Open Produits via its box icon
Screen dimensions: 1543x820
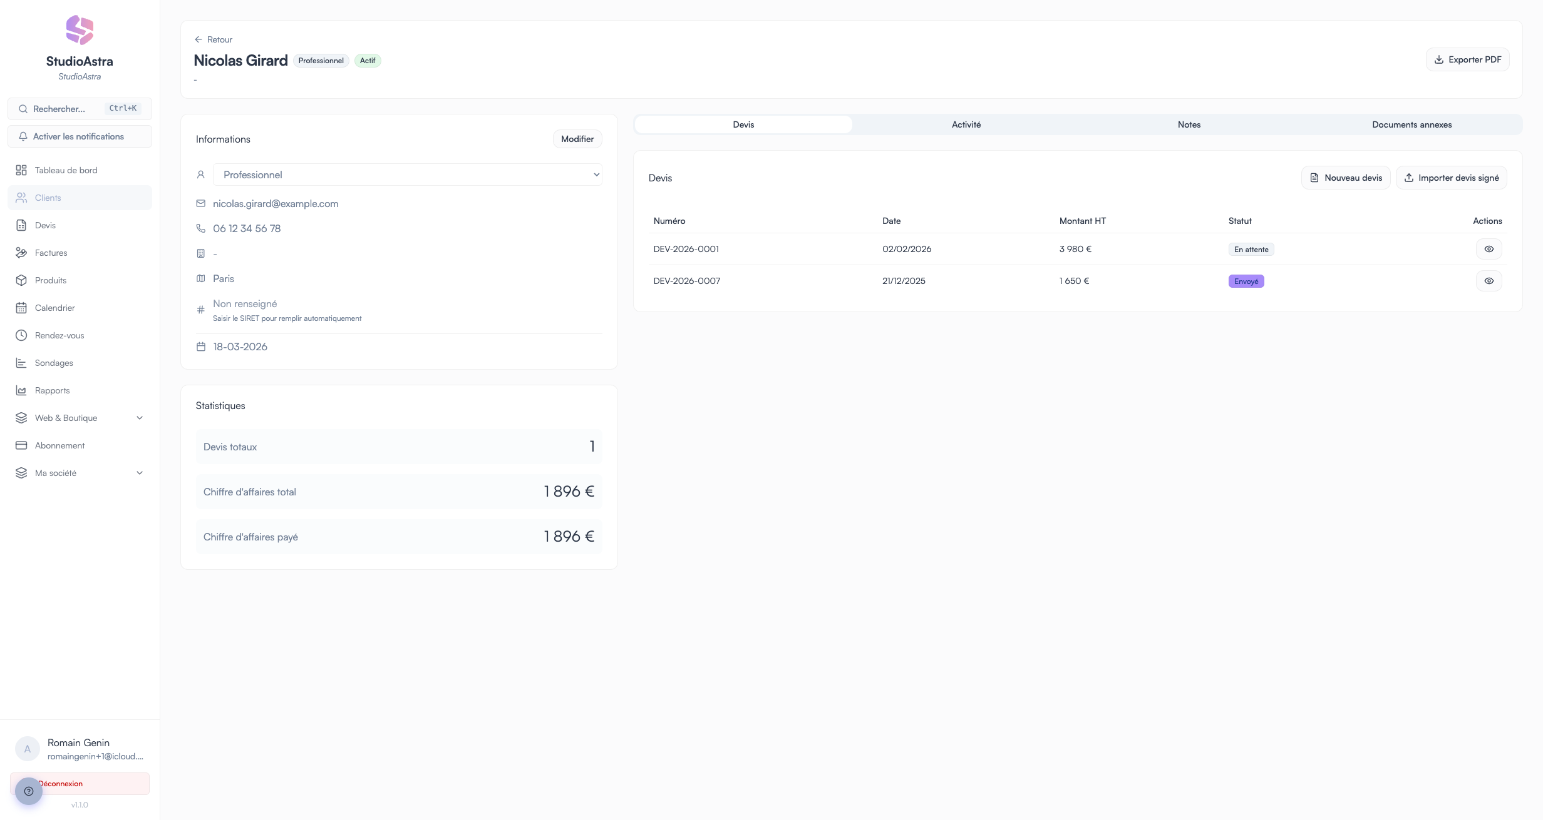click(21, 280)
